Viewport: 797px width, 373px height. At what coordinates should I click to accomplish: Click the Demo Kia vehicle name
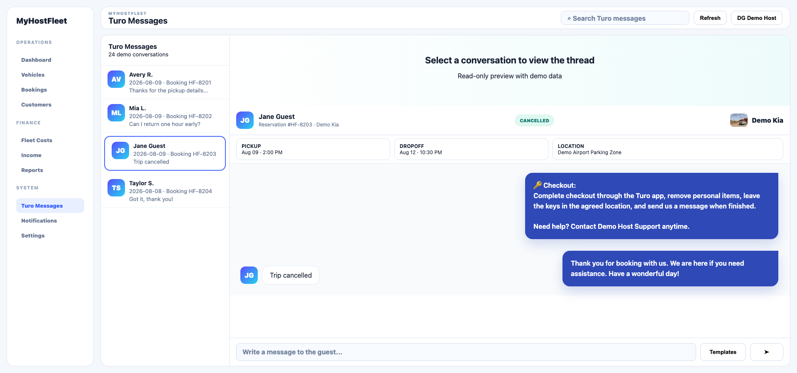click(767, 120)
